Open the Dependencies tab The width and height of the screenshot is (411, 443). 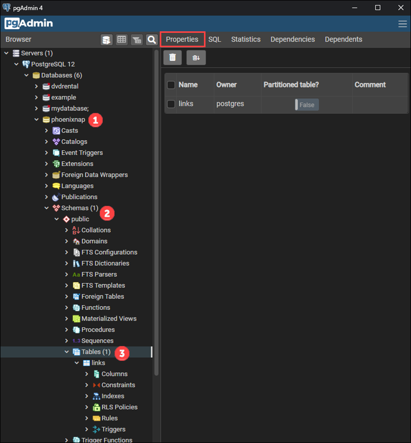[x=292, y=39]
